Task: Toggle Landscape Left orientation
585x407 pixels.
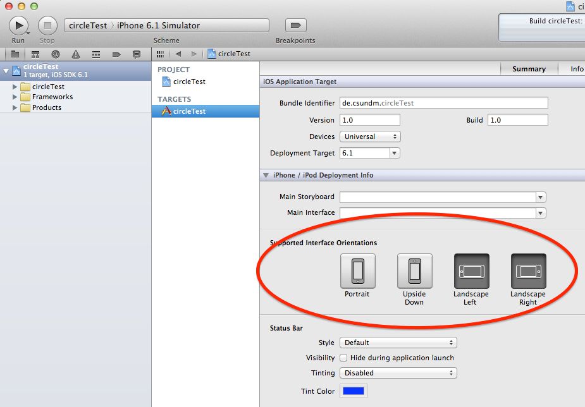Action: [472, 271]
